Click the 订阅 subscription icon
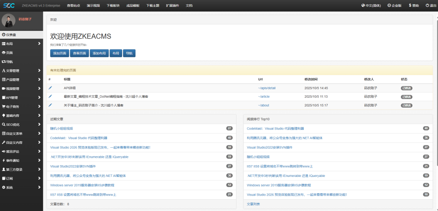 tap(4, 178)
